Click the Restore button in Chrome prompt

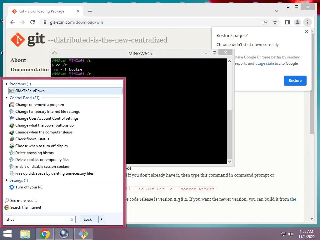tap(295, 81)
